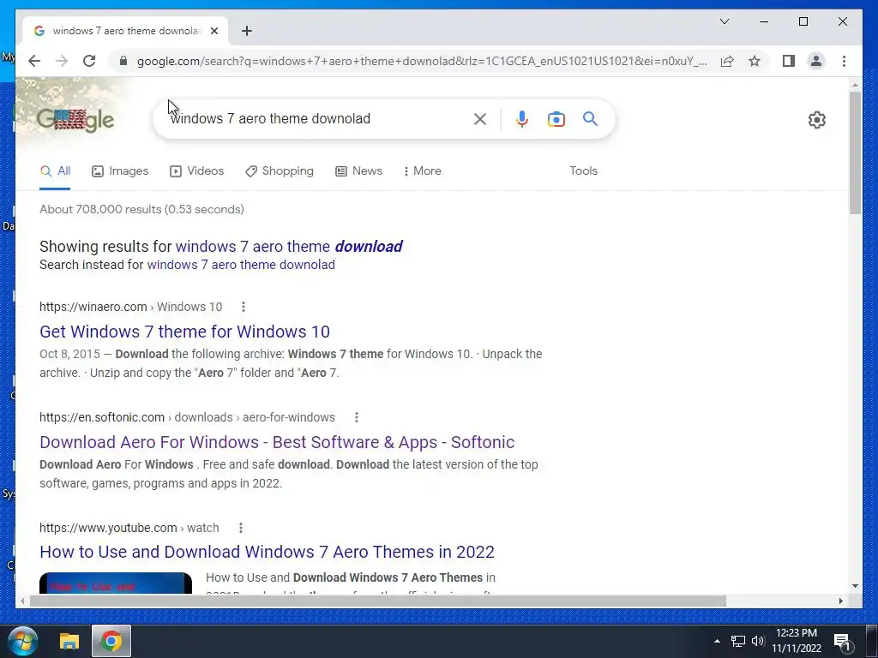Search by image with the camera icon

pos(556,118)
